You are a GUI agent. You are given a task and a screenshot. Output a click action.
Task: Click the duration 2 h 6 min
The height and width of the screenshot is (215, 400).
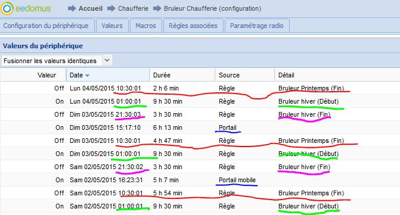coord(166,88)
